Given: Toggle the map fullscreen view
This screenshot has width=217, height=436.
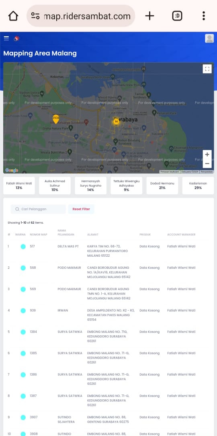Looking at the screenshot, I should 207,69.
